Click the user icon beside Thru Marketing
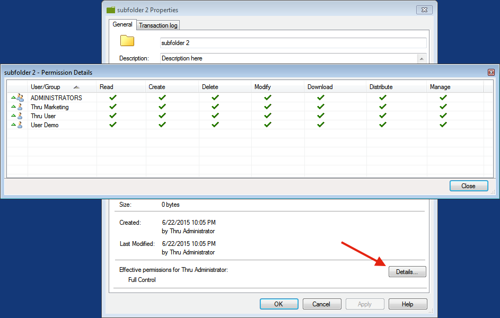Image resolution: width=500 pixels, height=318 pixels. (20, 107)
